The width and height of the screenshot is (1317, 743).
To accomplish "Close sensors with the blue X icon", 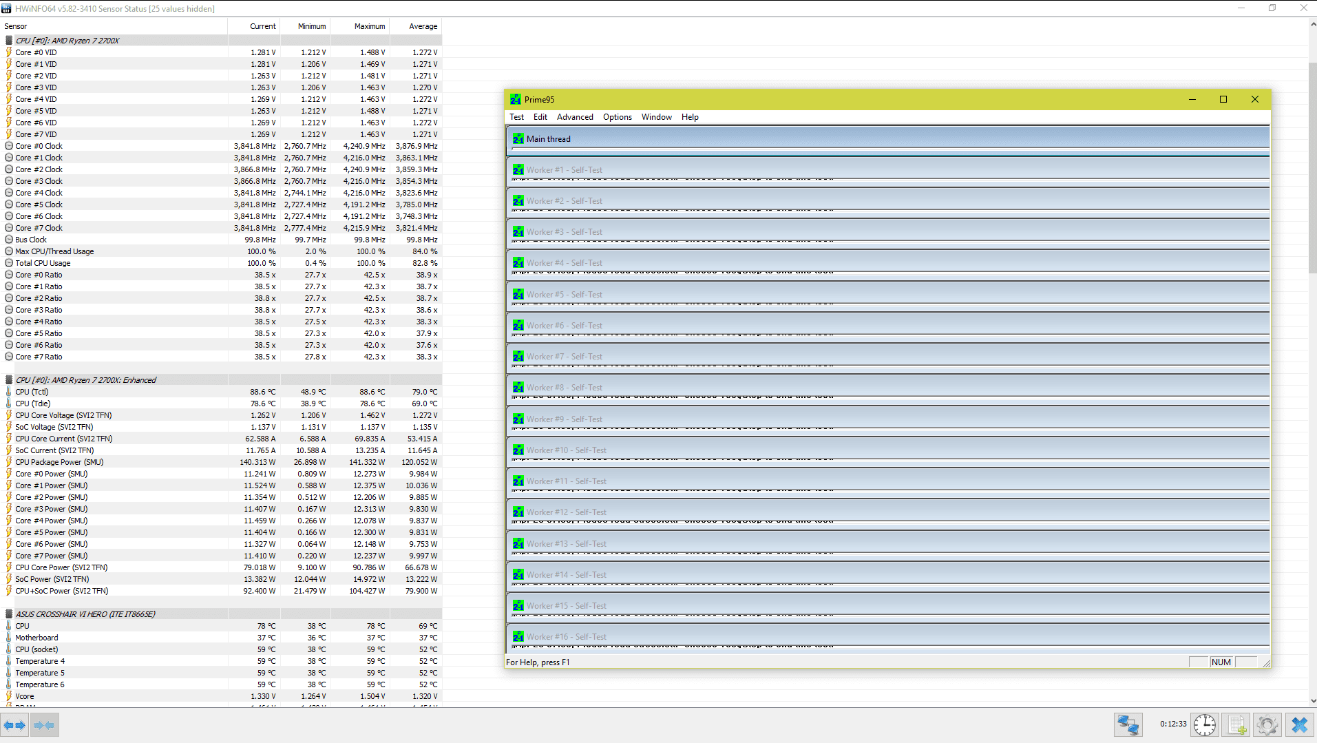I will pyautogui.click(x=1300, y=725).
